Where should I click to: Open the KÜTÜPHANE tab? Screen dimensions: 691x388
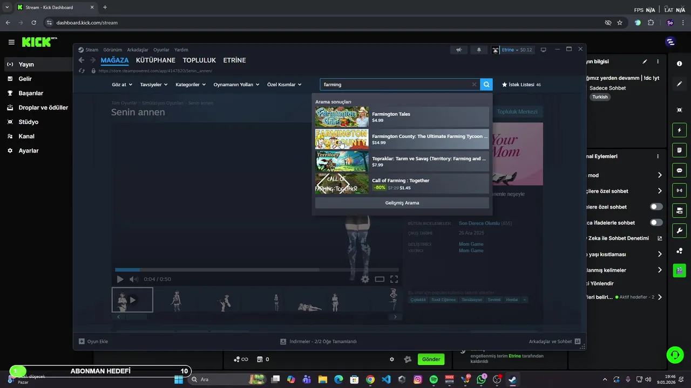[155, 60]
